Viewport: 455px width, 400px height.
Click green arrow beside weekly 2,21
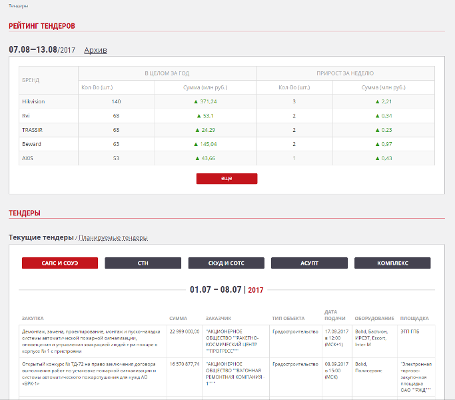click(377, 101)
